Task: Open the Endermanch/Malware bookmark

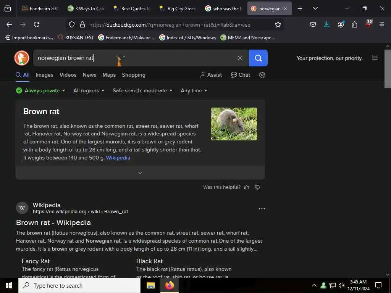Action: tap(126, 38)
